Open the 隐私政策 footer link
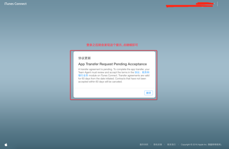 pos(158,144)
